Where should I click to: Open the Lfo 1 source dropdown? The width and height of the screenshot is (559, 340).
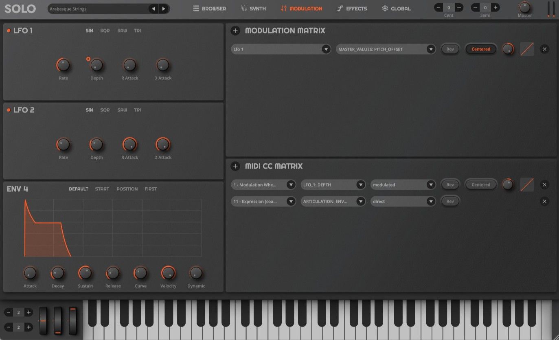[x=281, y=49]
